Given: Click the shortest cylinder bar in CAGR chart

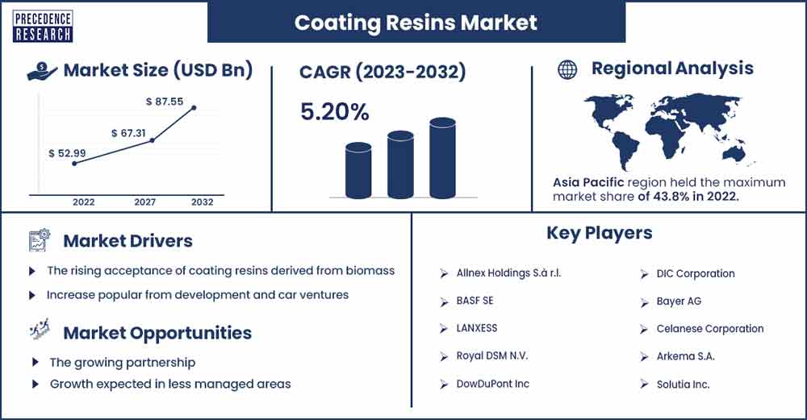Looking at the screenshot, I should pyautogui.click(x=358, y=171).
